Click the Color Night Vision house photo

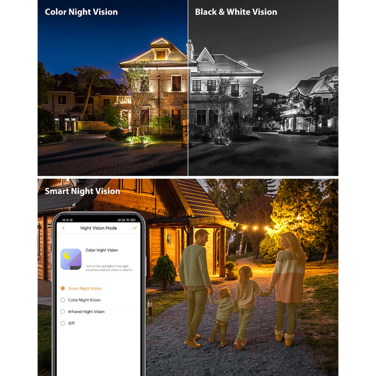pyautogui.click(x=112, y=88)
